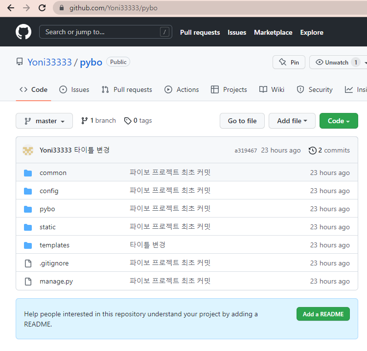The height and width of the screenshot is (351, 367).
Task: Open the static folder
Action: point(47,227)
